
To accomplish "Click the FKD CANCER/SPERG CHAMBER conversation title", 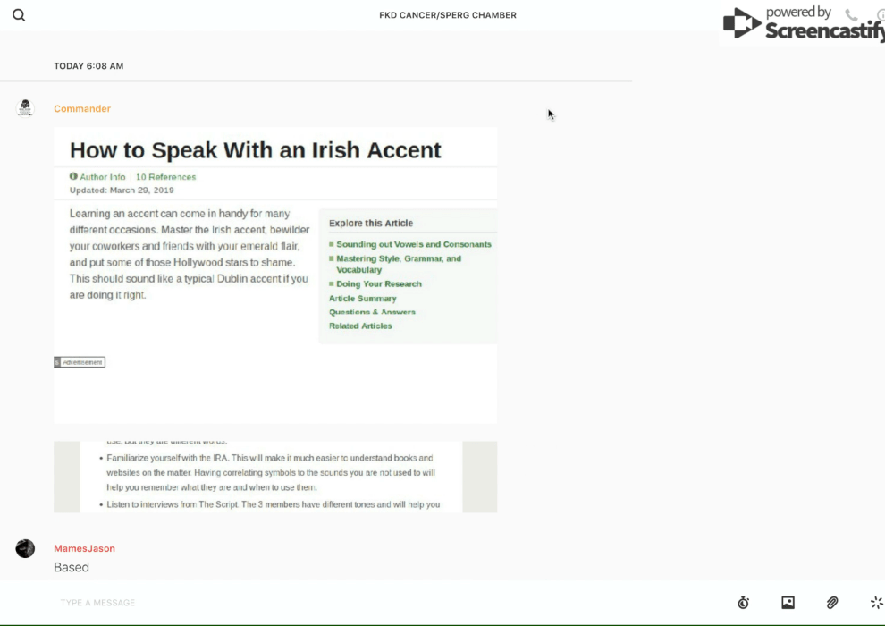I will coord(447,15).
